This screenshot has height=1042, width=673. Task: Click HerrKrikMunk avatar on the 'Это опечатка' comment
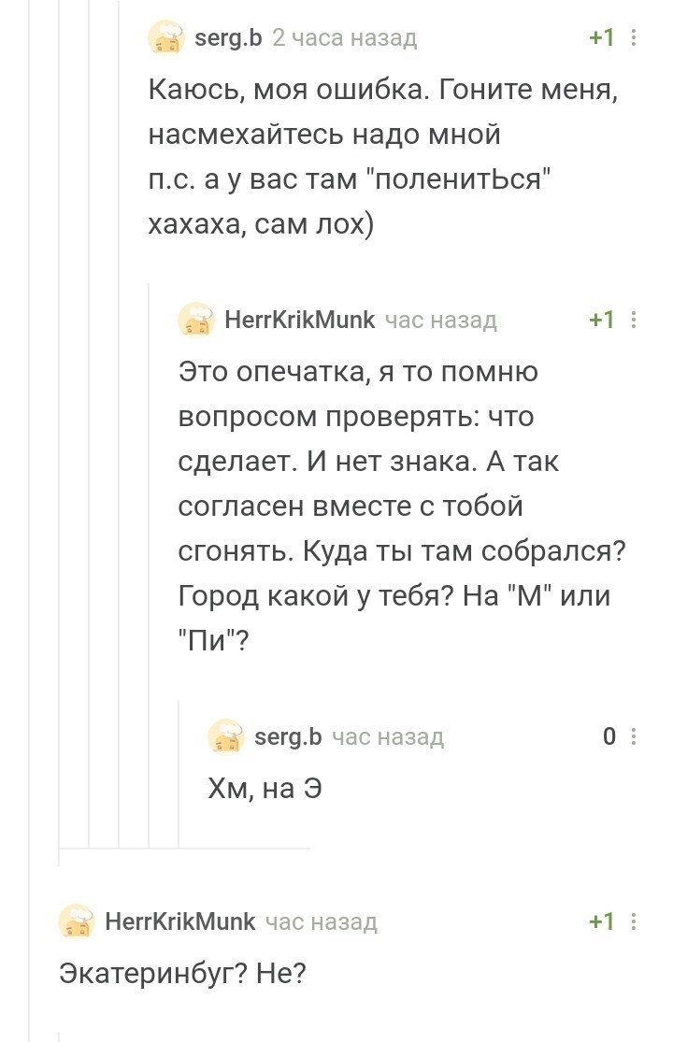click(x=196, y=321)
